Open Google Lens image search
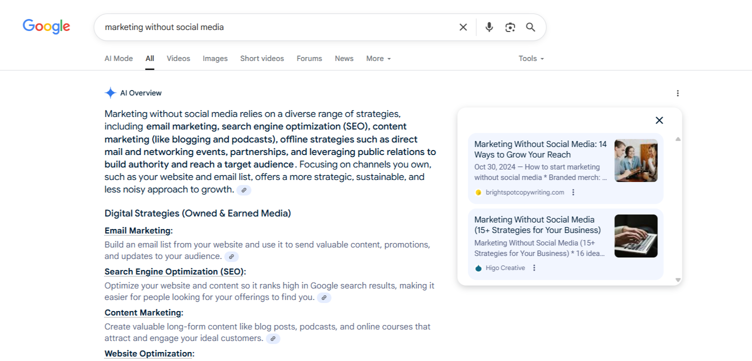This screenshot has width=752, height=361. coord(510,27)
